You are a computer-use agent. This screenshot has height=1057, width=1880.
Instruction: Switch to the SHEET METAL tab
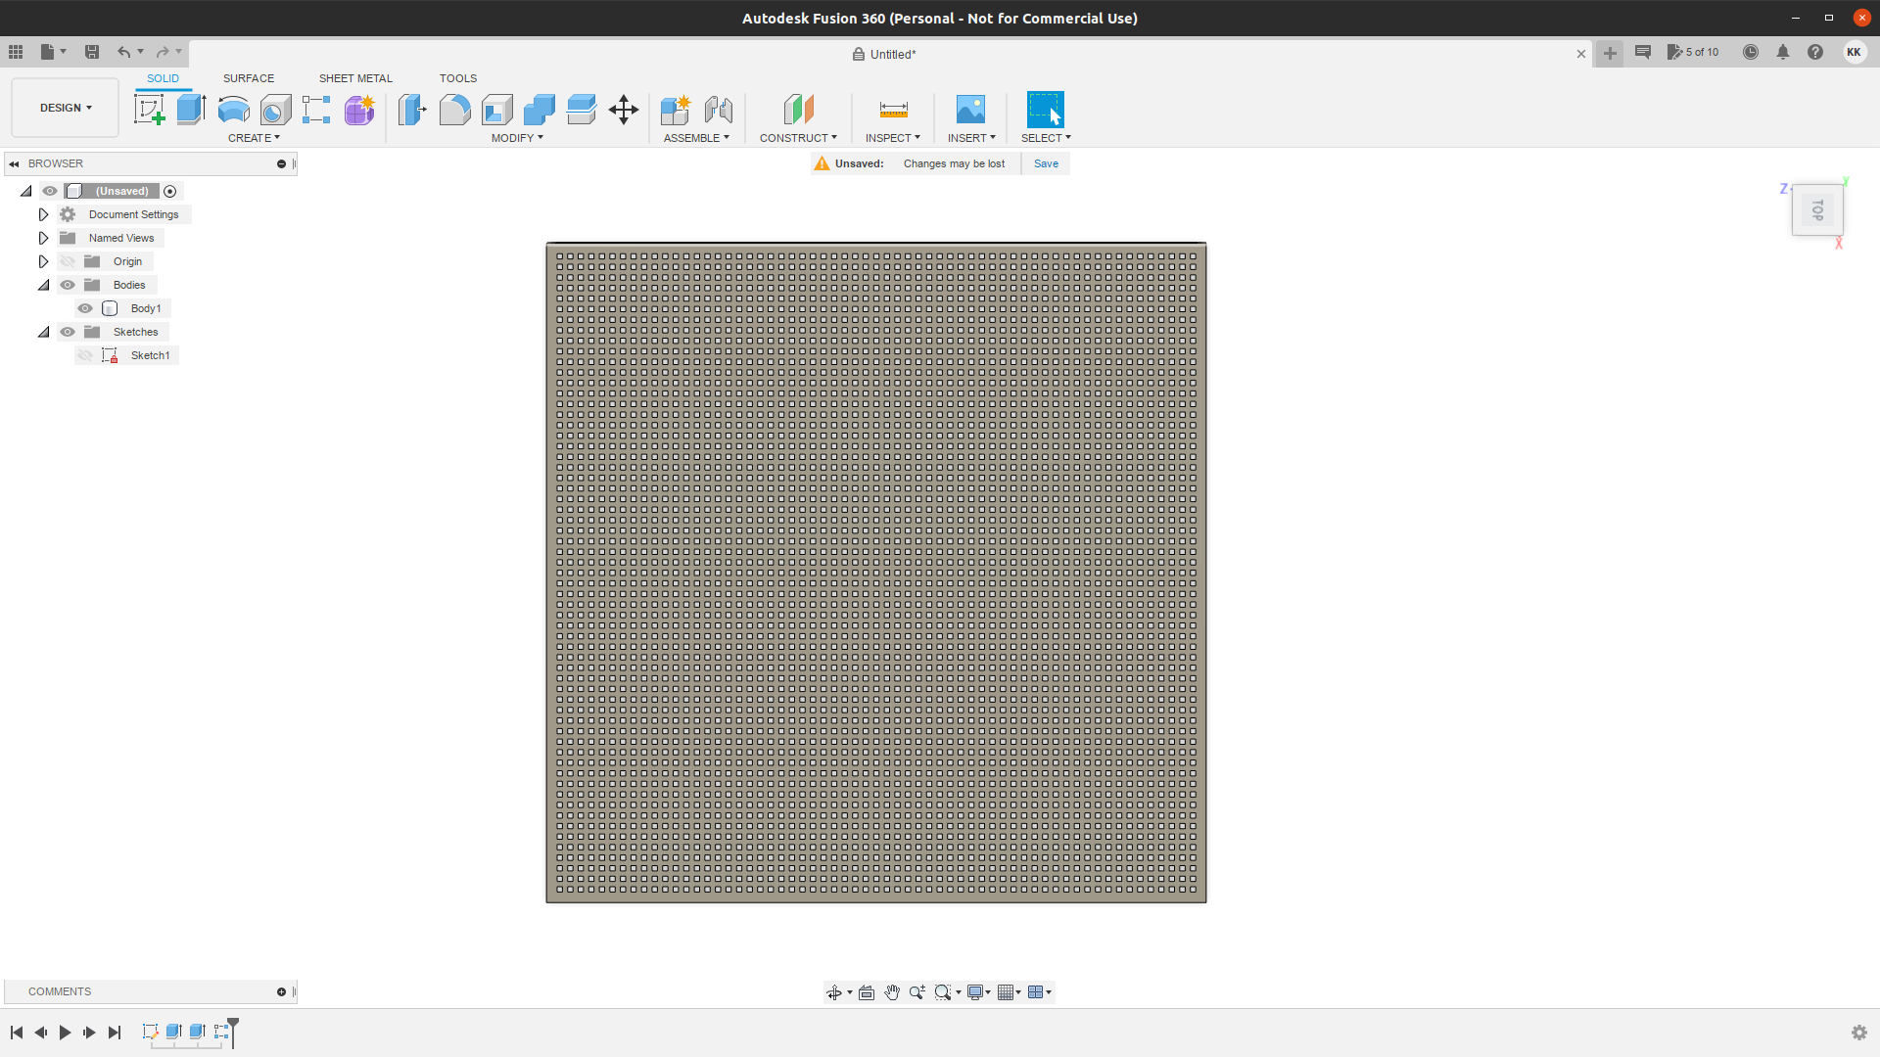click(355, 78)
